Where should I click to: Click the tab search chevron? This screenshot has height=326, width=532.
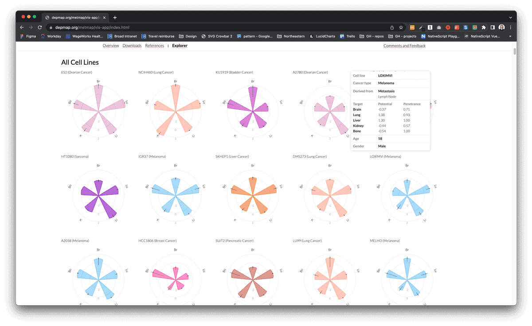point(511,17)
